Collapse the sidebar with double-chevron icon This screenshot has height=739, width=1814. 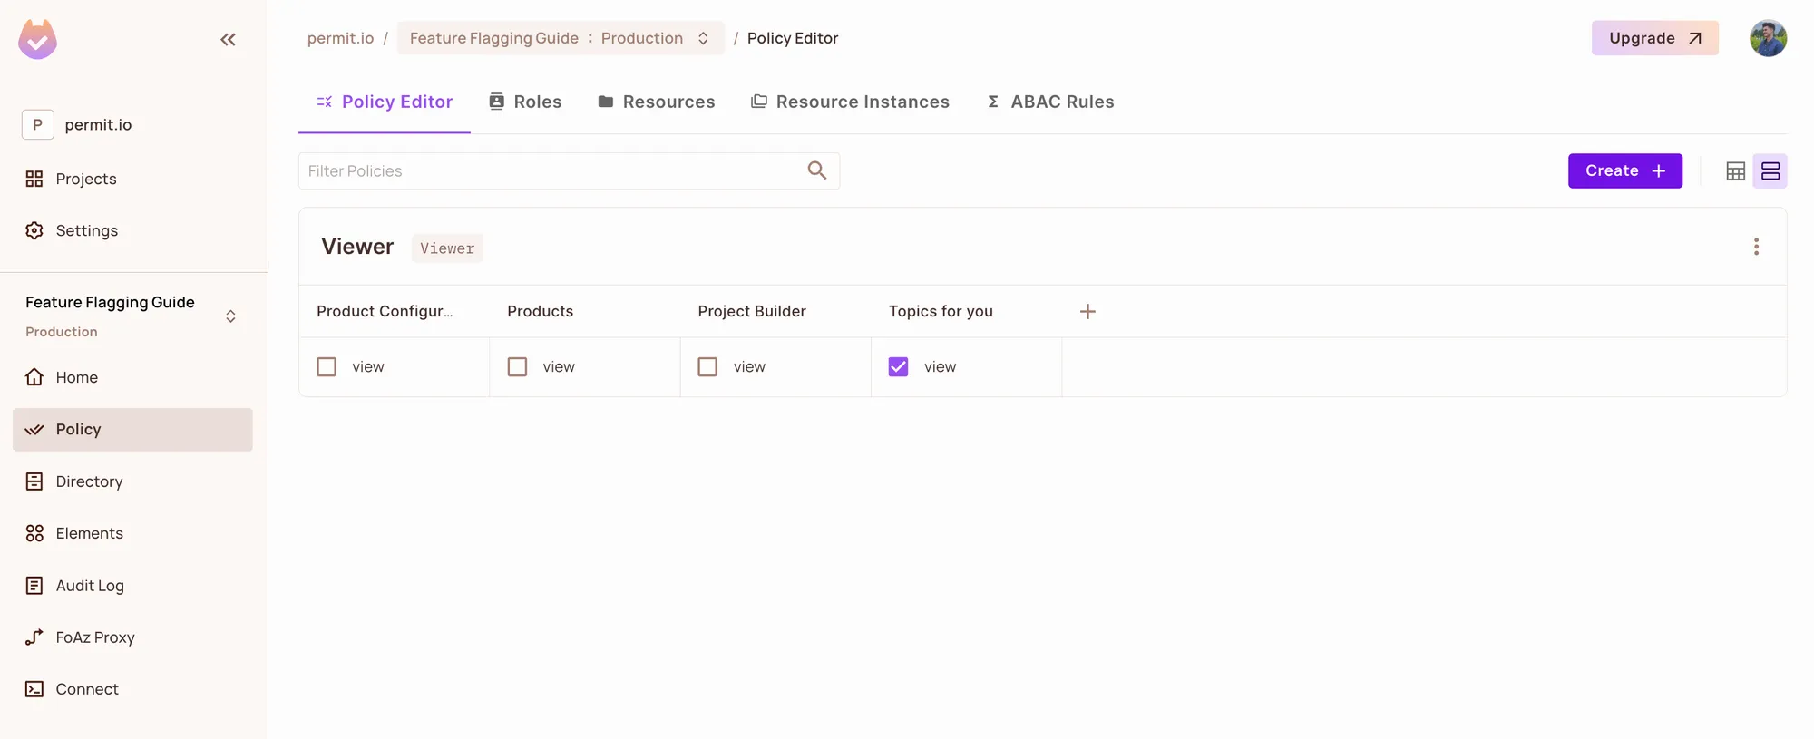[228, 39]
